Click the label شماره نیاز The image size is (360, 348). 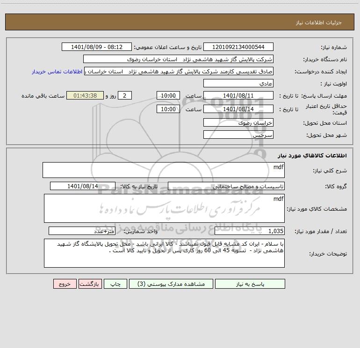(x=334, y=48)
